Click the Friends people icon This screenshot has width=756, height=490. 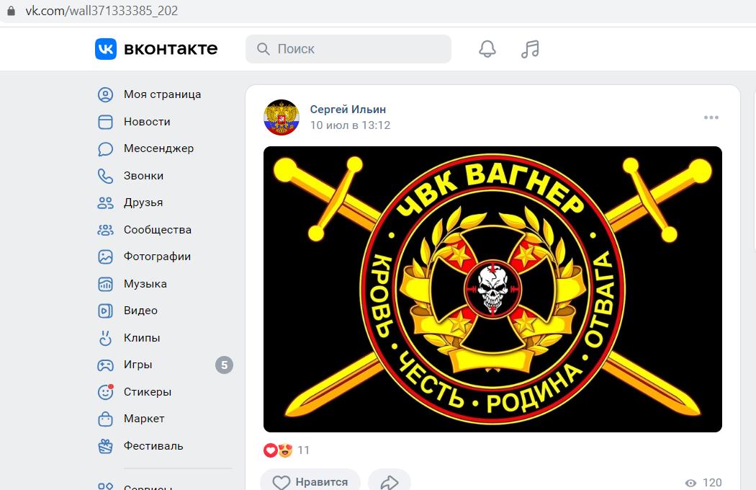pyautogui.click(x=105, y=202)
